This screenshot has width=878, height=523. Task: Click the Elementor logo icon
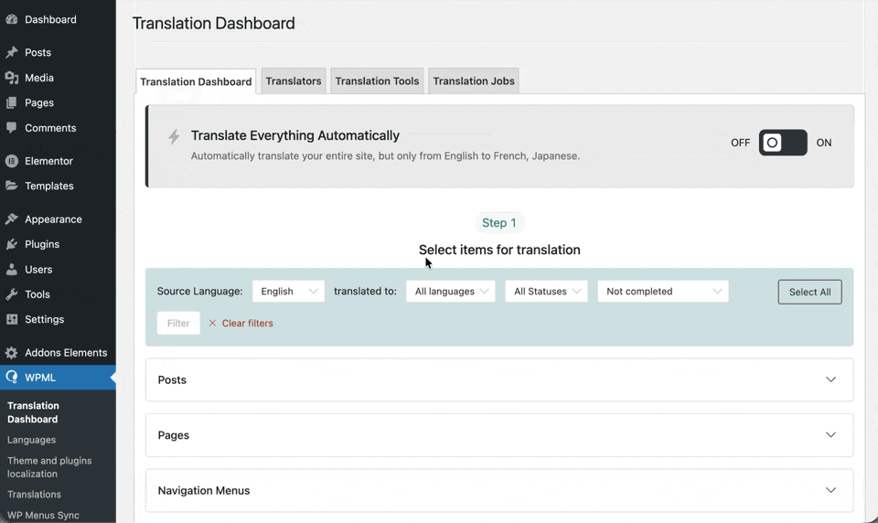click(x=11, y=161)
